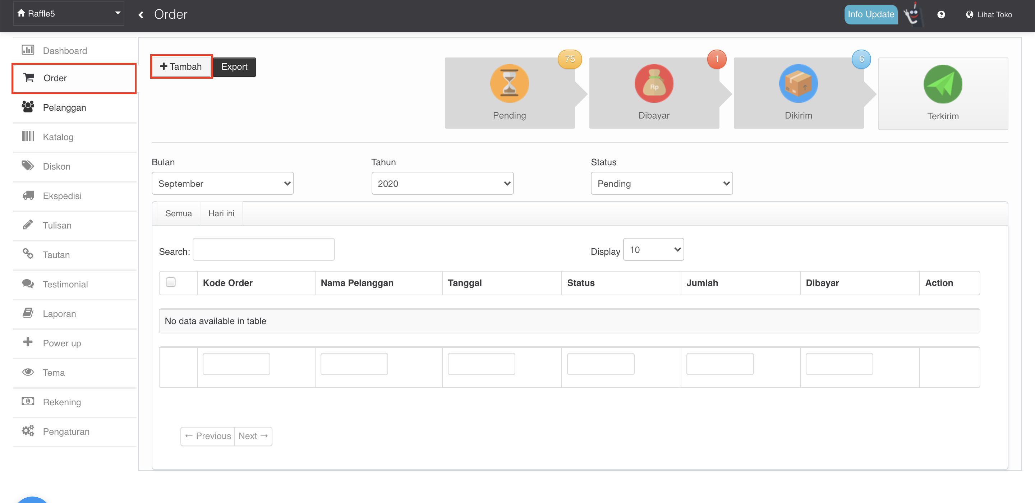This screenshot has width=1035, height=503.
Task: Switch to the Semua tab
Action: 178,213
